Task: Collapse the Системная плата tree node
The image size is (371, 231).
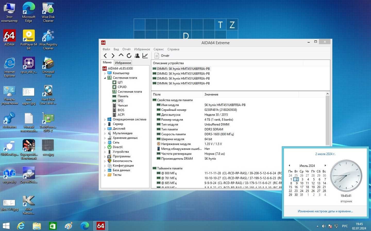Action: point(105,78)
